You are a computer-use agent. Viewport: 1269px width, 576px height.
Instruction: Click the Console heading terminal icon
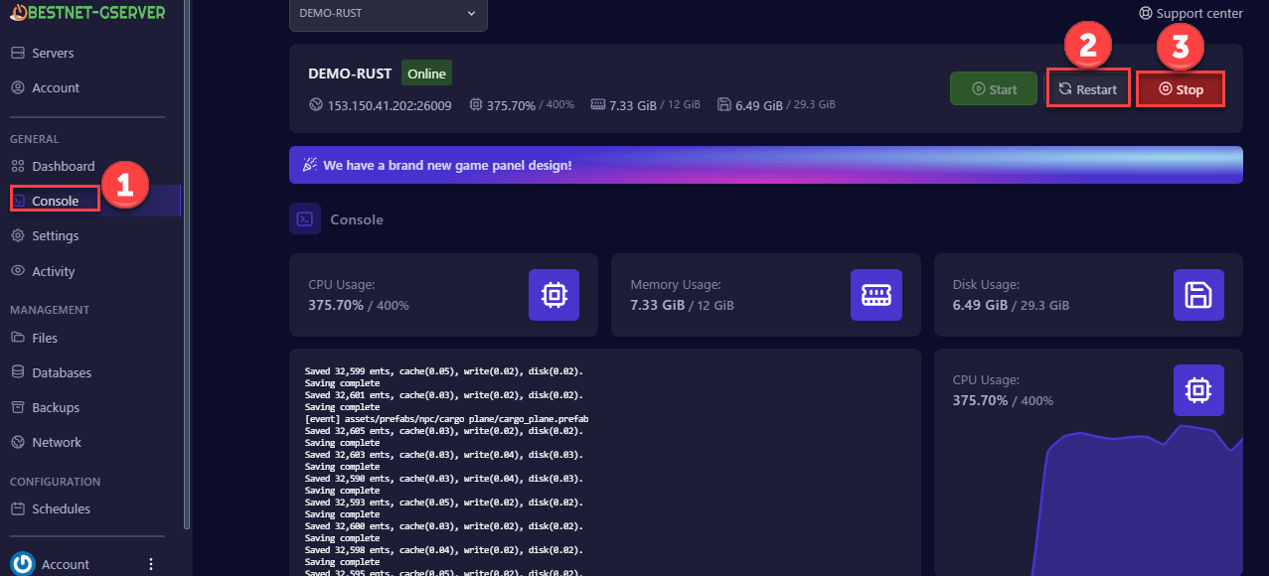tap(305, 218)
